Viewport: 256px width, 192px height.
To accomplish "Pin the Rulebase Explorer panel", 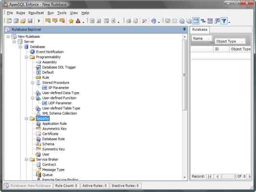I will pyautogui.click(x=184, y=29).
